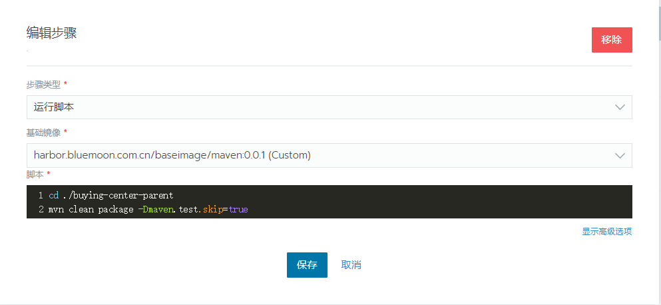Click the red 移除 button
661x305 pixels.
click(611, 40)
